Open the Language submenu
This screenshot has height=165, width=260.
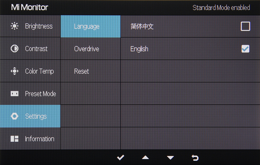87,26
